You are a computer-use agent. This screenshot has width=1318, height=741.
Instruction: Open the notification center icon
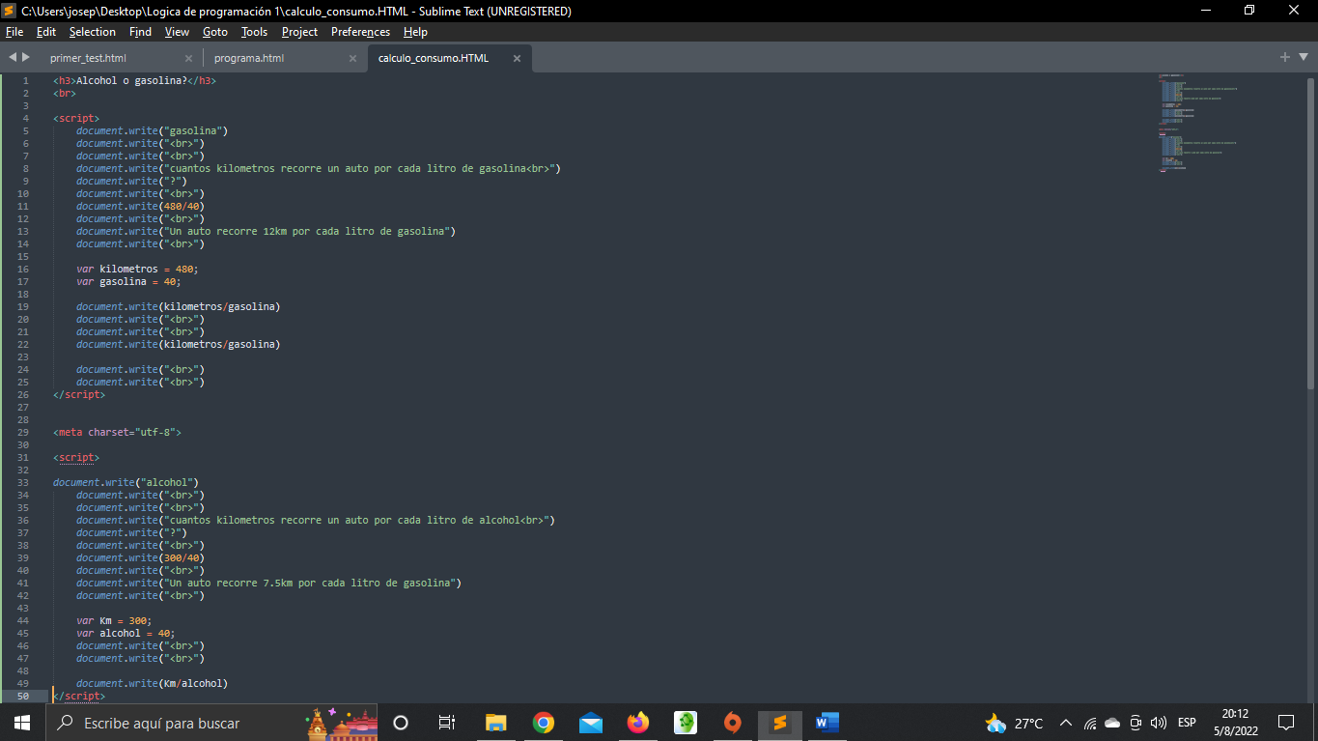tap(1286, 723)
